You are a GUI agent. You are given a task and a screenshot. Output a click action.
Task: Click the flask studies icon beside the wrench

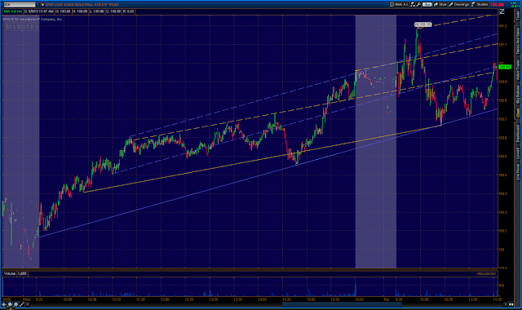tap(414, 4)
